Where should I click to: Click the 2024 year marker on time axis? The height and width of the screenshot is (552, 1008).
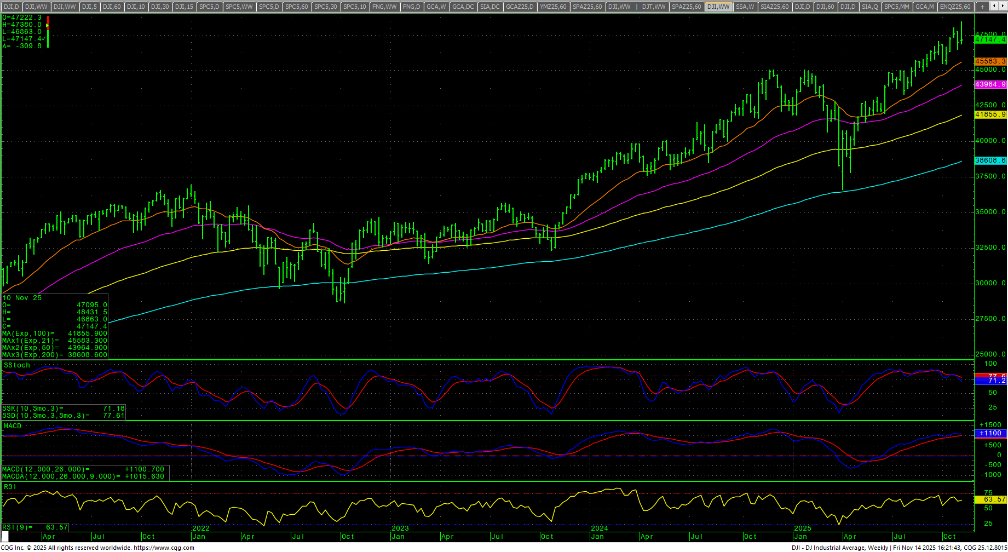[599, 528]
